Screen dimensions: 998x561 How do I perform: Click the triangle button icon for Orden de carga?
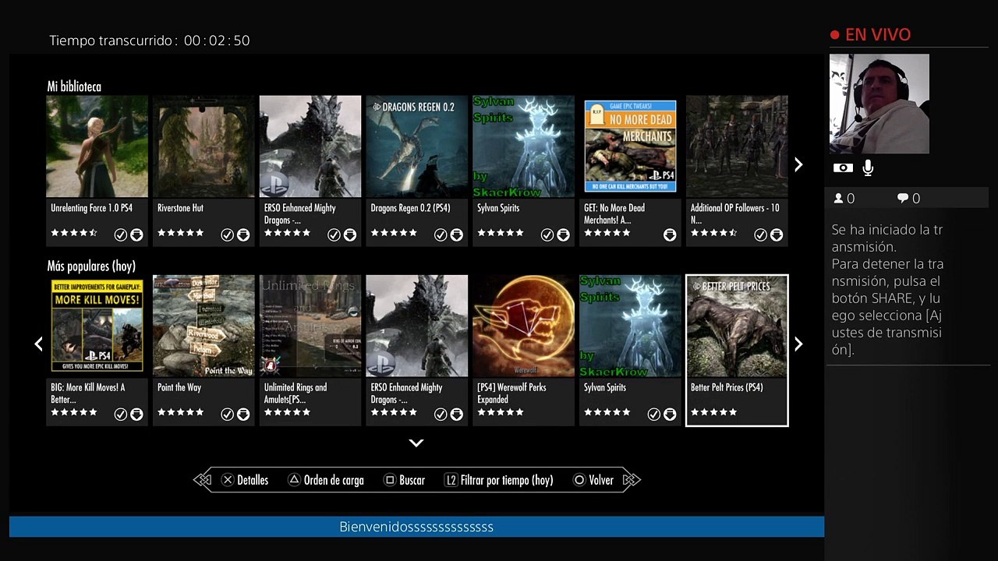coord(294,480)
